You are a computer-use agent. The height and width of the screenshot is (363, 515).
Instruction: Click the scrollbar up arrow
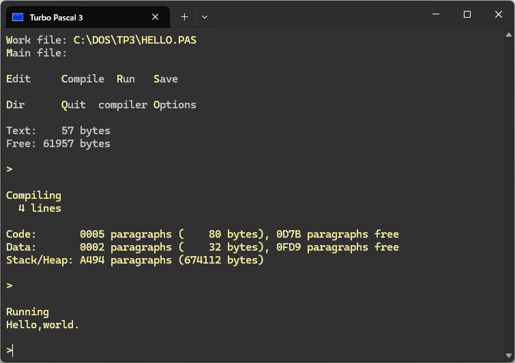click(509, 35)
